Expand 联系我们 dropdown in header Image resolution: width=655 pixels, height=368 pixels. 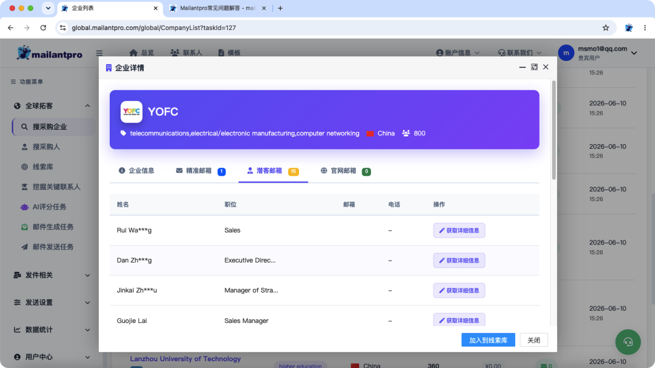pos(519,53)
